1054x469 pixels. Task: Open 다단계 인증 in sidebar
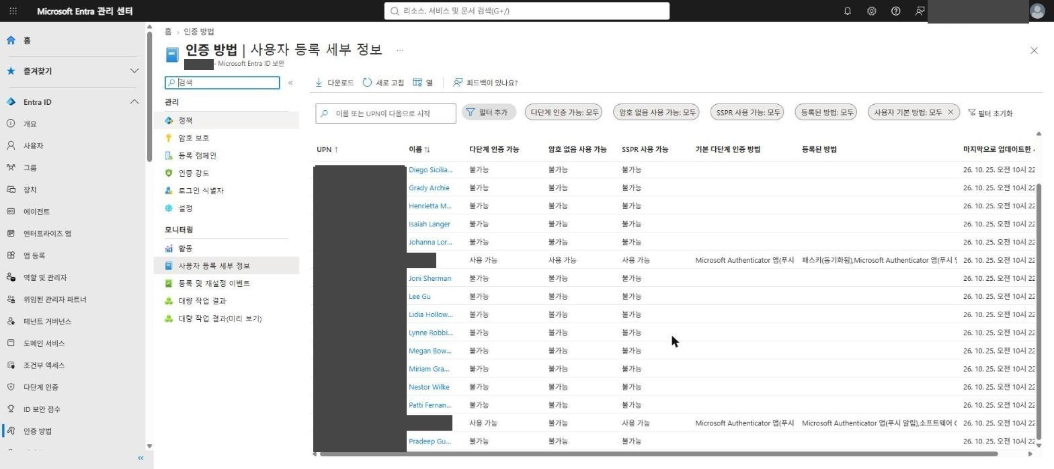(40, 387)
